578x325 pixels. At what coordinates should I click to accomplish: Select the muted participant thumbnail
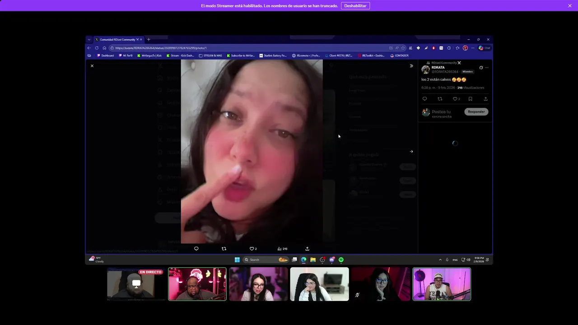coord(381,284)
